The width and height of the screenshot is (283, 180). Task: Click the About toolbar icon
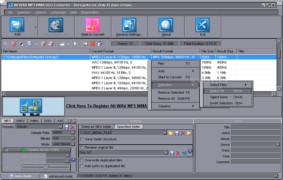pyautogui.click(x=166, y=25)
